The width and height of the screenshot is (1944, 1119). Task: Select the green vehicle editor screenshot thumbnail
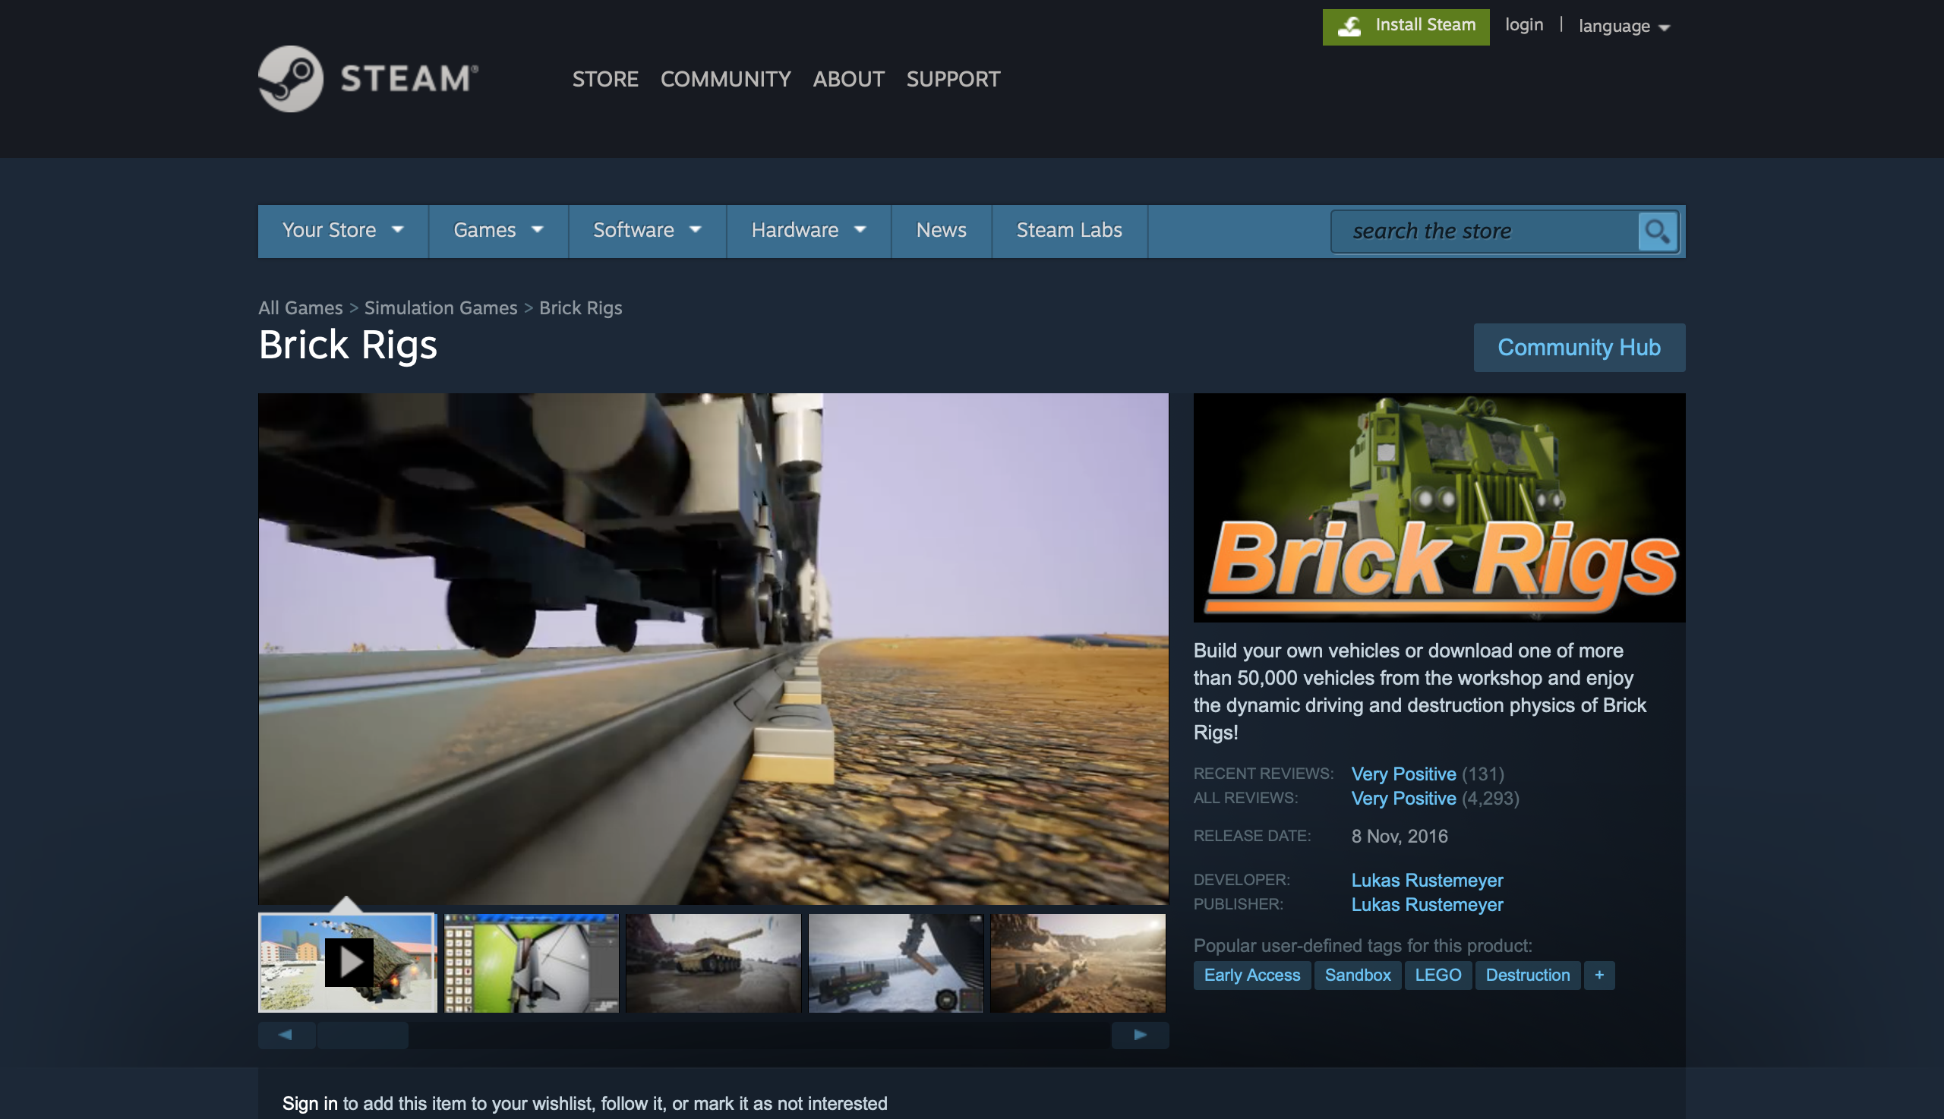point(531,962)
